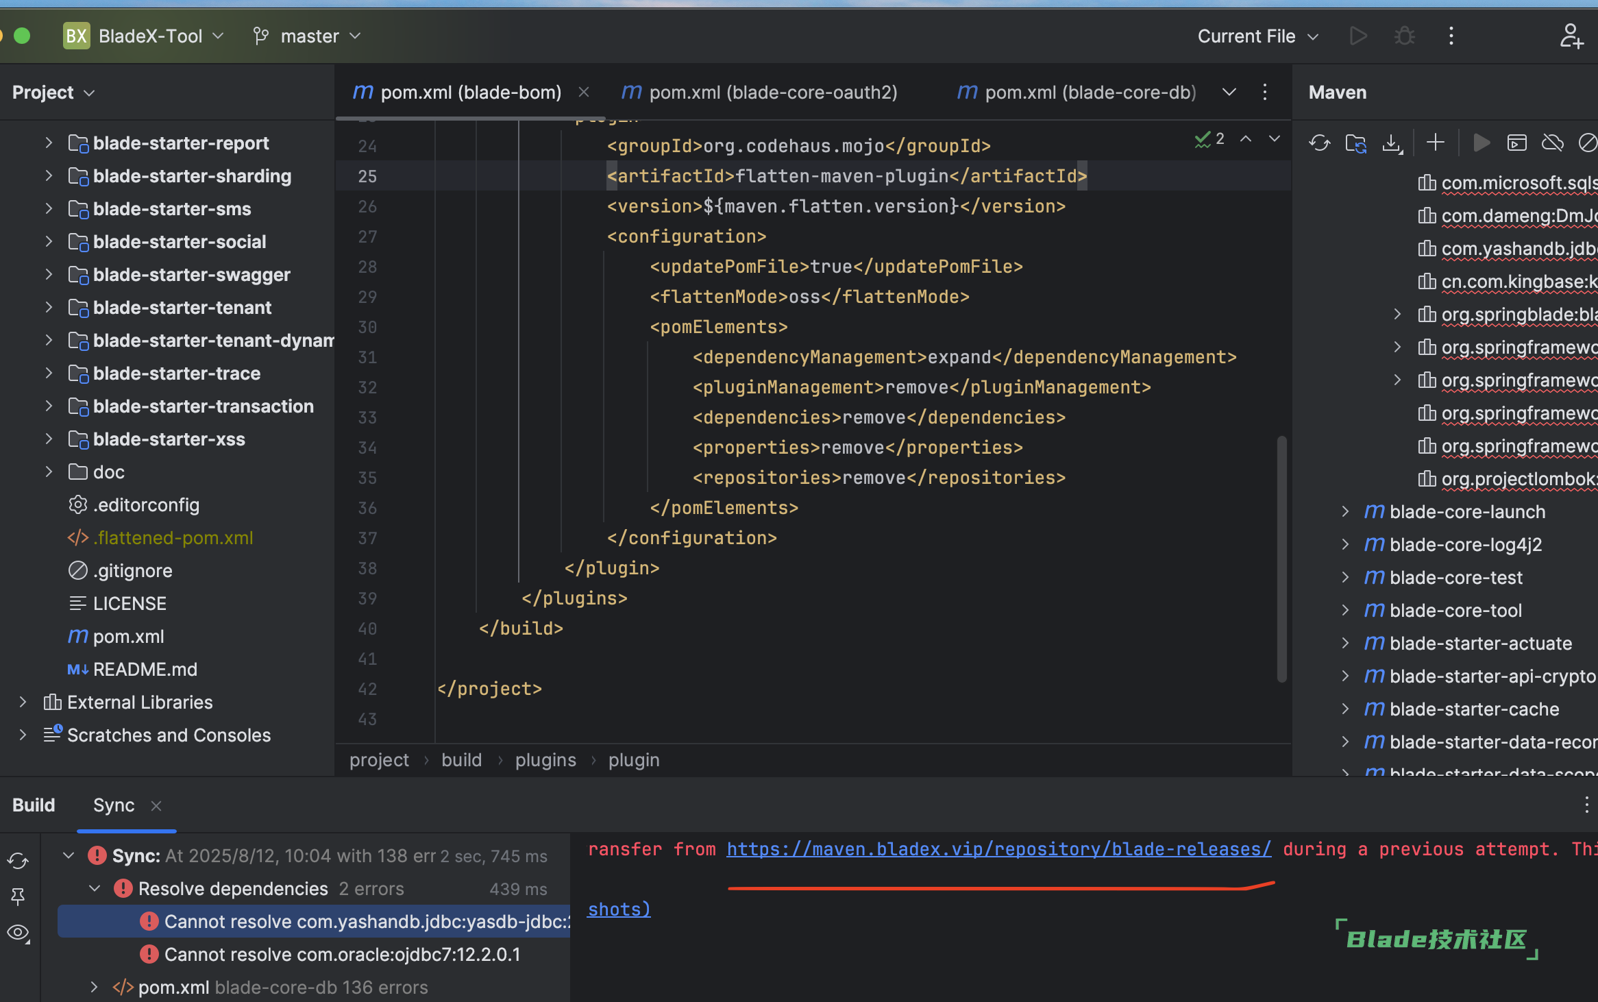This screenshot has height=1002, width=1598.
Task: Run Maven build play icon
Action: pyautogui.click(x=1481, y=143)
